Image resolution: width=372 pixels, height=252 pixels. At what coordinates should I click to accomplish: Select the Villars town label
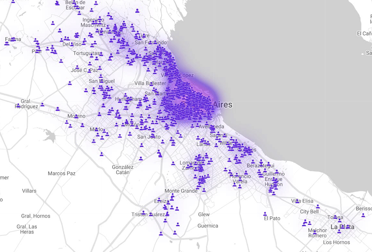(x=29, y=191)
